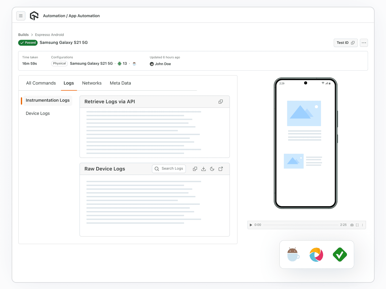This screenshot has height=289, width=386.
Task: Navigate to Espresso Android via breadcrumb
Action: pyautogui.click(x=49, y=35)
